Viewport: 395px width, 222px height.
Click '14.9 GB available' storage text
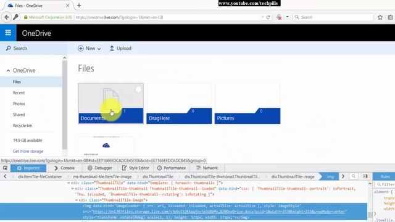pos(27,141)
